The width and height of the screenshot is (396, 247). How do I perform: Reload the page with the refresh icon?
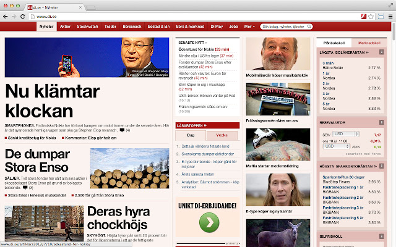coord(23,17)
